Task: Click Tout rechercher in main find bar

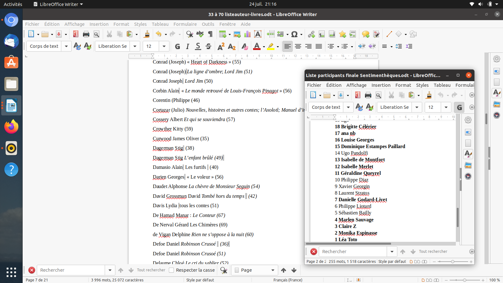Action: [x=151, y=270]
